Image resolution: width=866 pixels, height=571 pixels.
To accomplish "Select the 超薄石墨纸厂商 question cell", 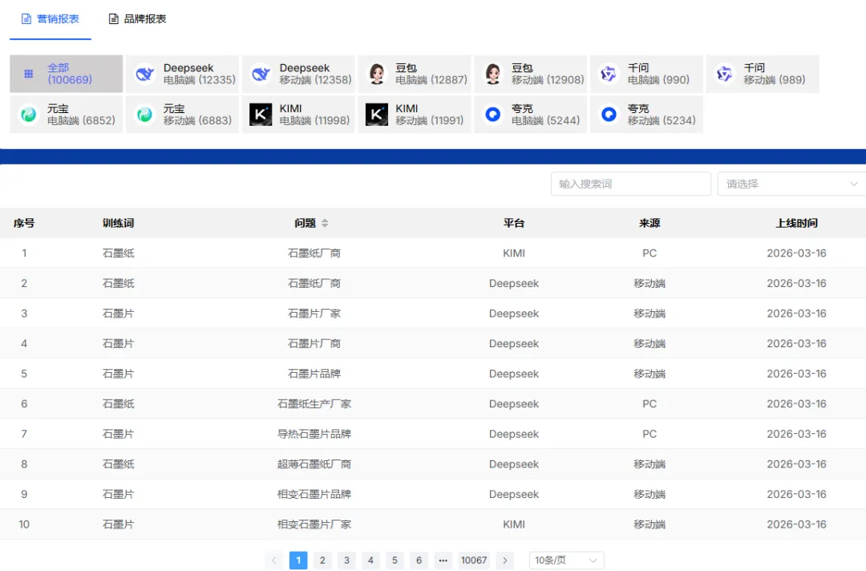I will click(x=314, y=464).
